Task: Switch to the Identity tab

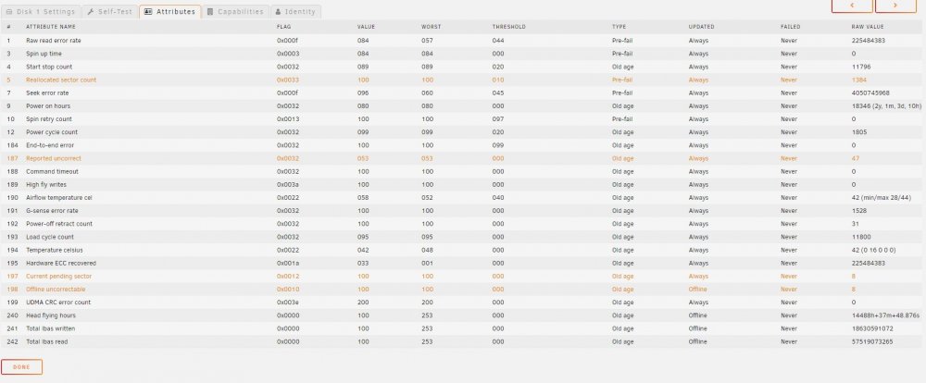Action: pos(295,11)
